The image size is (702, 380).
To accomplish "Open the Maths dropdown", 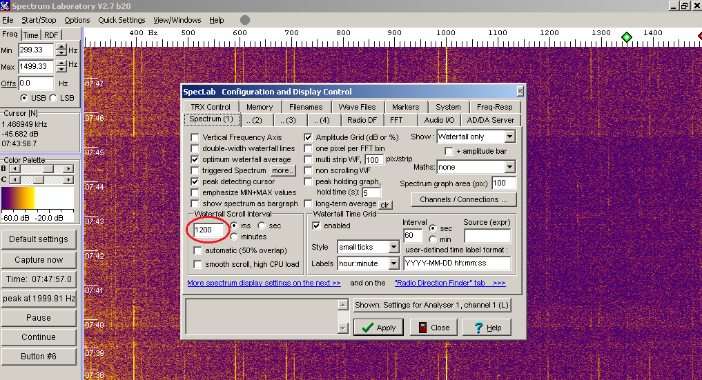I will [509, 167].
